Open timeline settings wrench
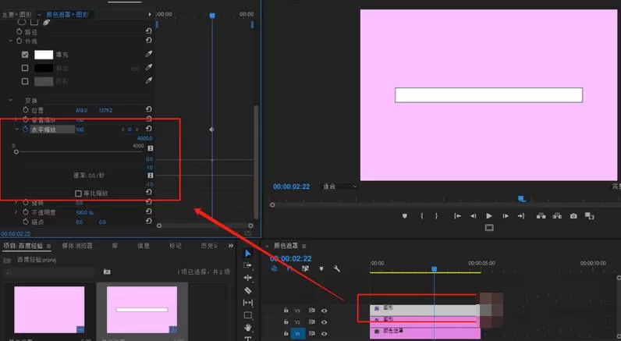 (337, 269)
